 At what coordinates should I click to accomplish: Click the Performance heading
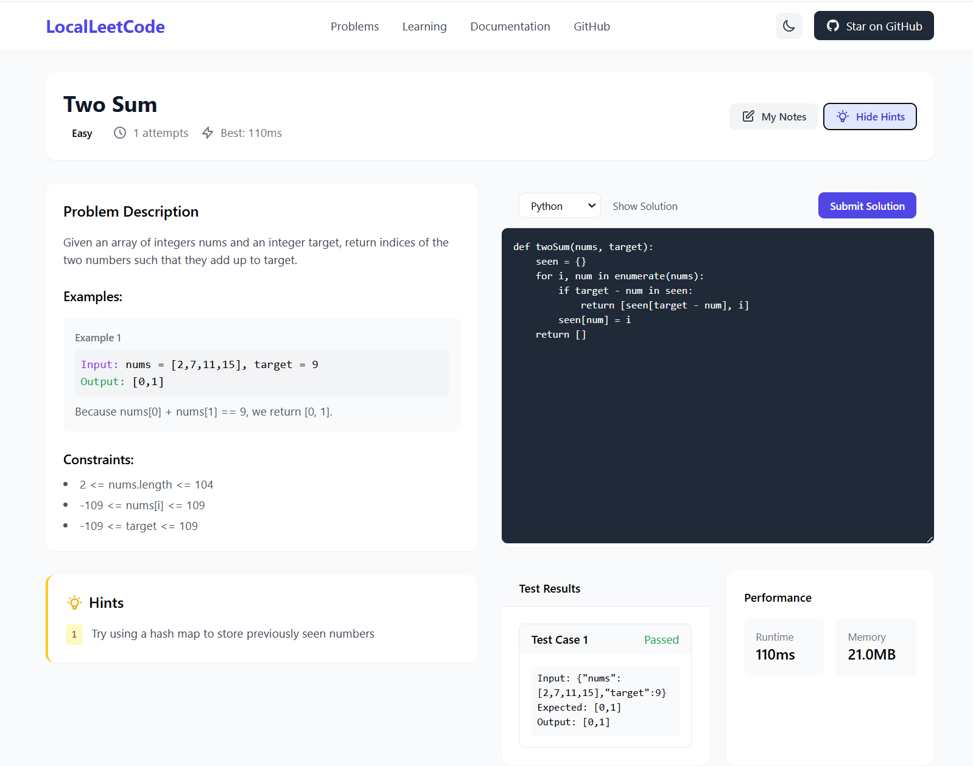point(778,597)
